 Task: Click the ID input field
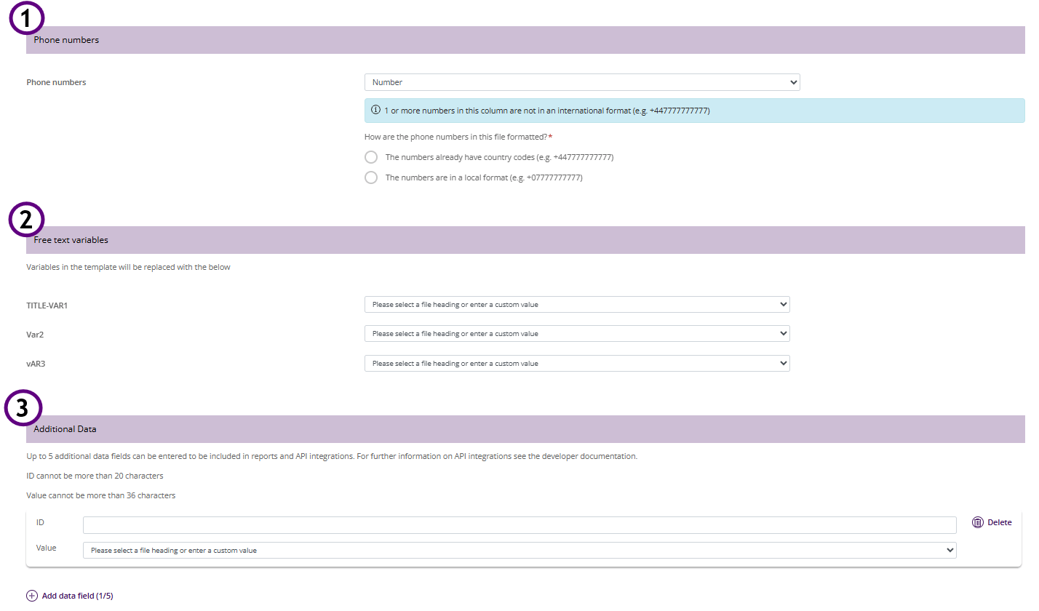pyautogui.click(x=519, y=525)
